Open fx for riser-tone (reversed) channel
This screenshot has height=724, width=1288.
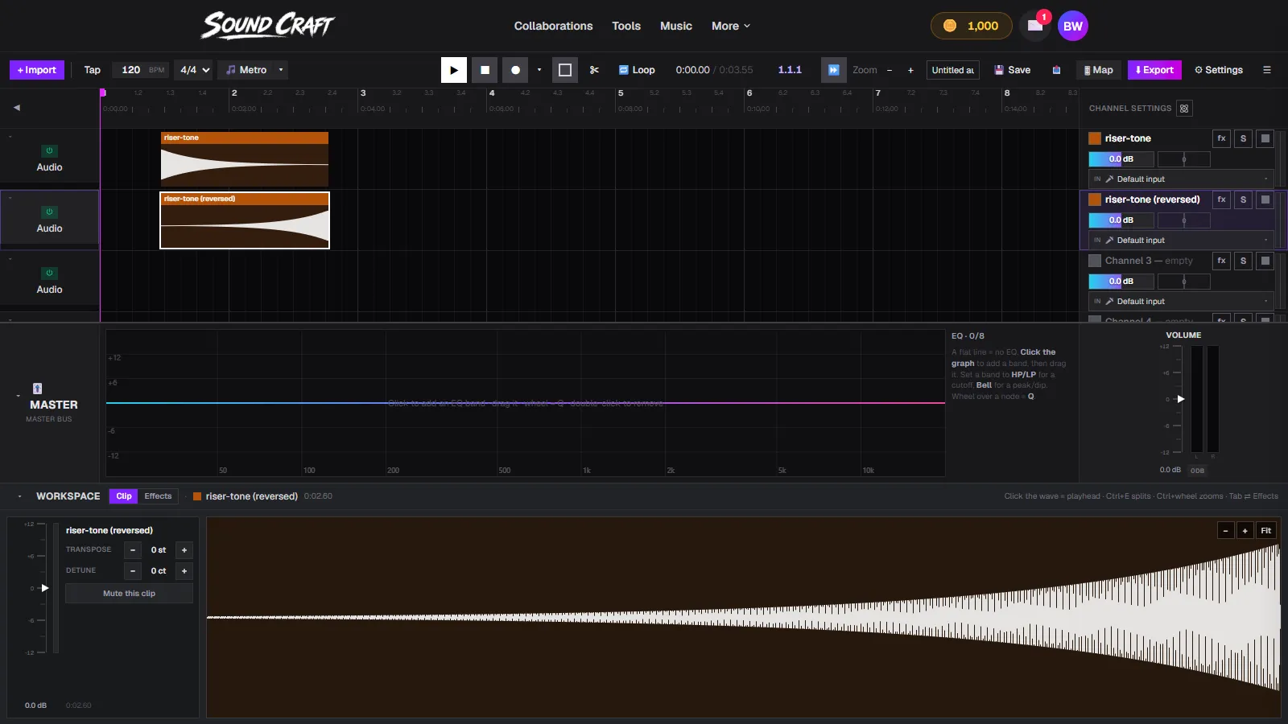[1221, 200]
